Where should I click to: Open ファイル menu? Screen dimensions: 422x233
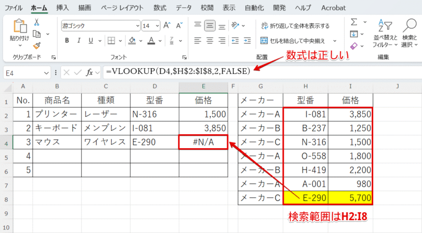tap(14, 8)
